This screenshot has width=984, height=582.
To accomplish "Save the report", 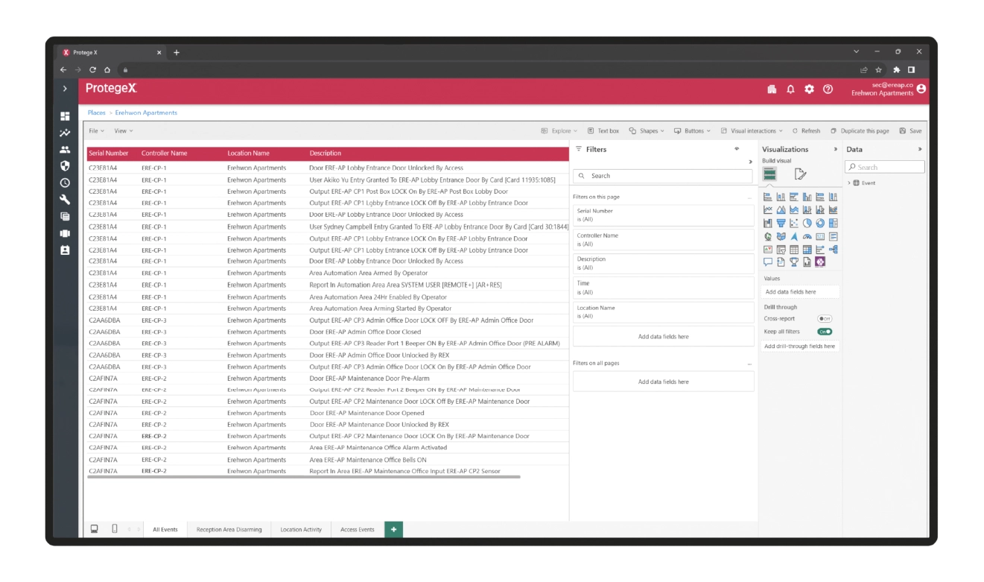I will pyautogui.click(x=910, y=130).
